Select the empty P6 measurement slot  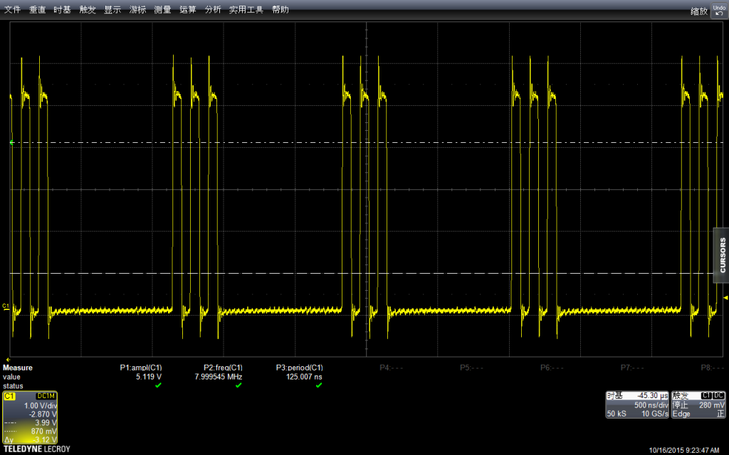click(x=552, y=368)
